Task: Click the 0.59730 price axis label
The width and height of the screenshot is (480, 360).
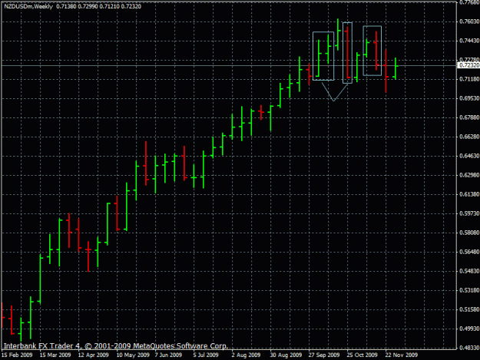Action: click(469, 213)
